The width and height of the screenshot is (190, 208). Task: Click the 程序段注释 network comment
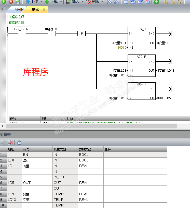pyautogui.click(x=17, y=23)
